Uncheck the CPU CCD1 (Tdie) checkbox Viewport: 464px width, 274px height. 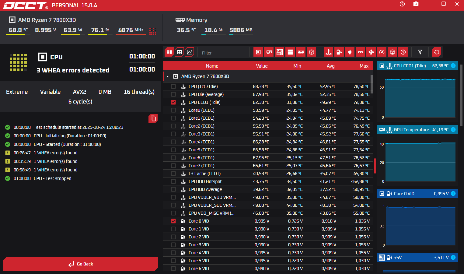173,102
